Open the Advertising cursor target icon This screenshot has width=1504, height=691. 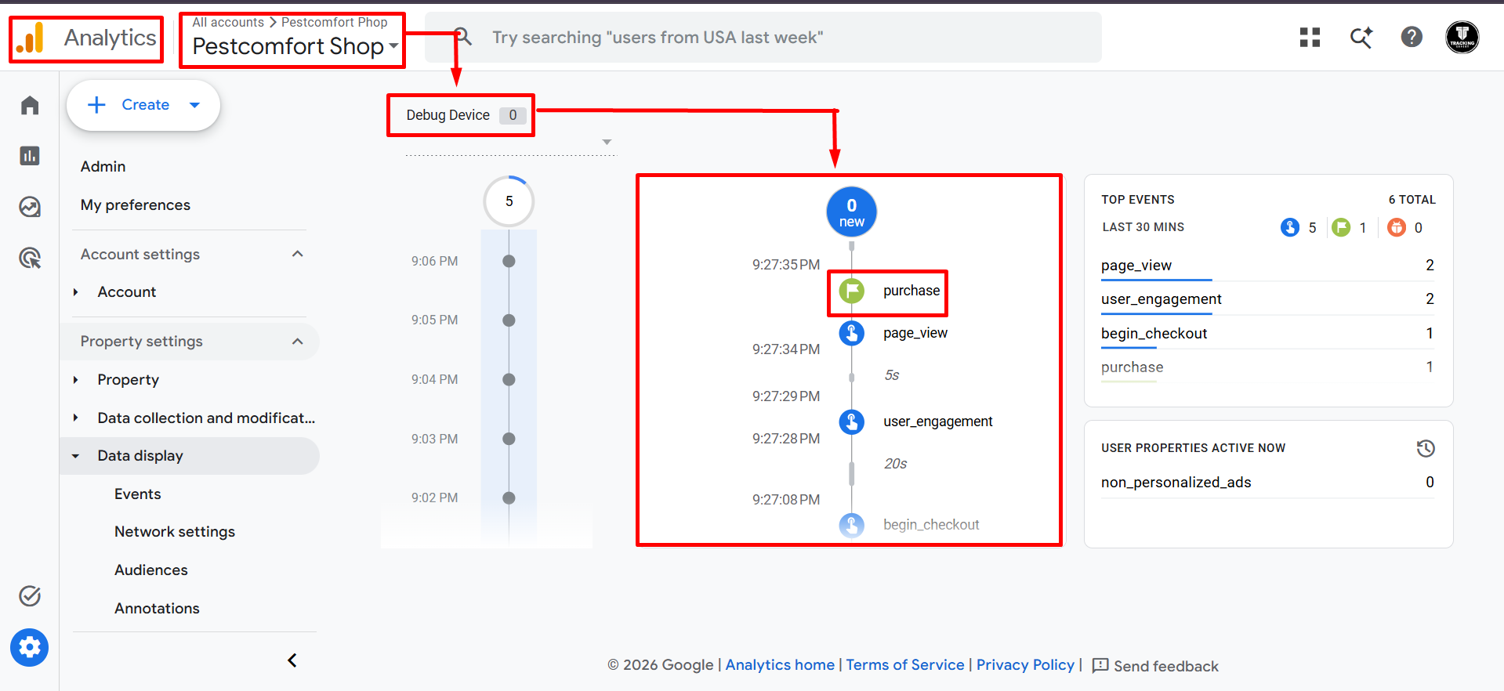click(30, 258)
